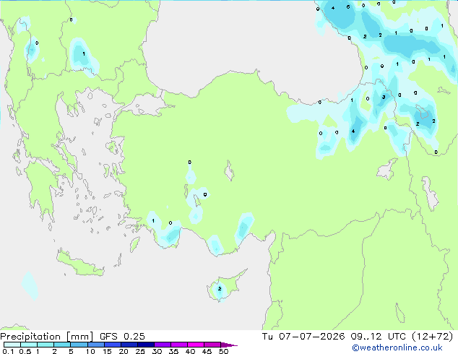
Task: Click the 25–30 mm navy legend swatch
Action: [x=146, y=345]
